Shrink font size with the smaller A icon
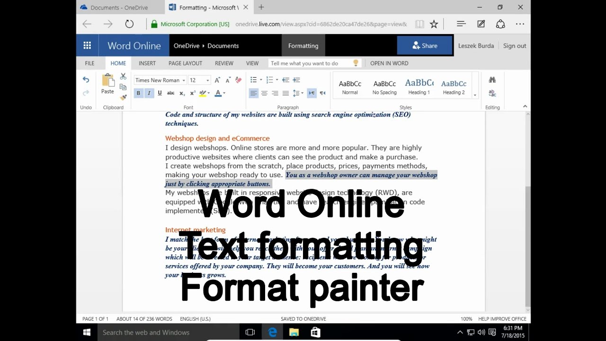 [228, 80]
